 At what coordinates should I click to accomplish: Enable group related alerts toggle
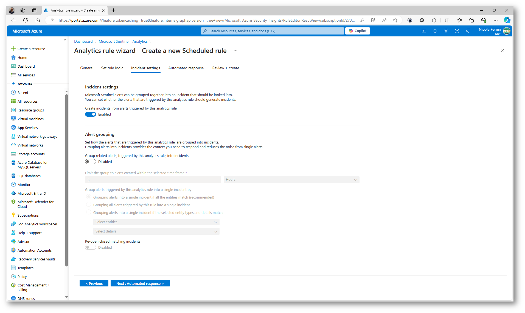(90, 162)
